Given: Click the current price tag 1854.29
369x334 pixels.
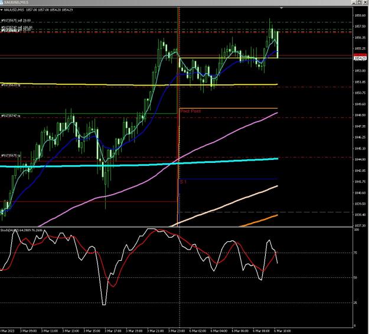Looking at the screenshot, I should pos(360,58).
